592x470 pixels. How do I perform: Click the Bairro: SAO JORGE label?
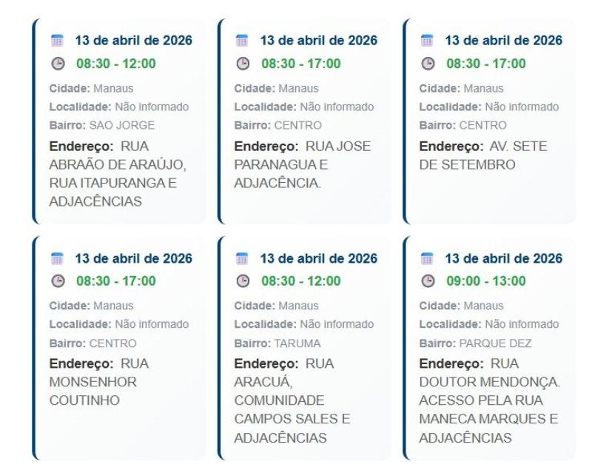point(91,126)
